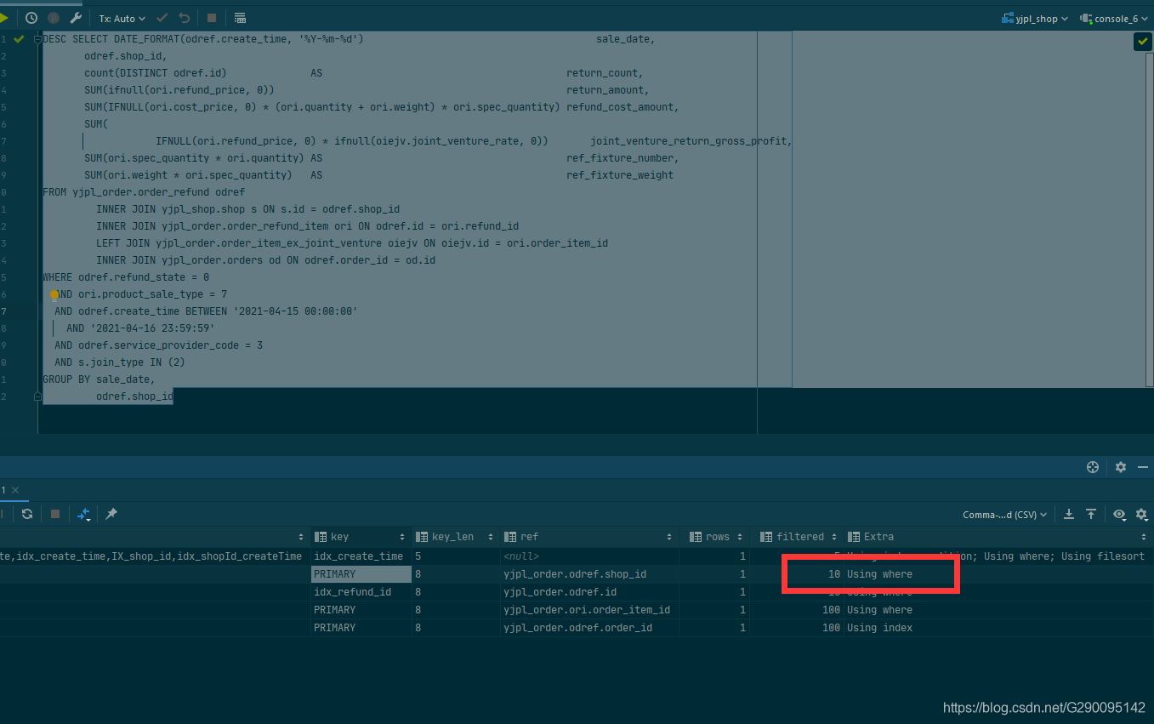Pin the result tab

point(111,514)
